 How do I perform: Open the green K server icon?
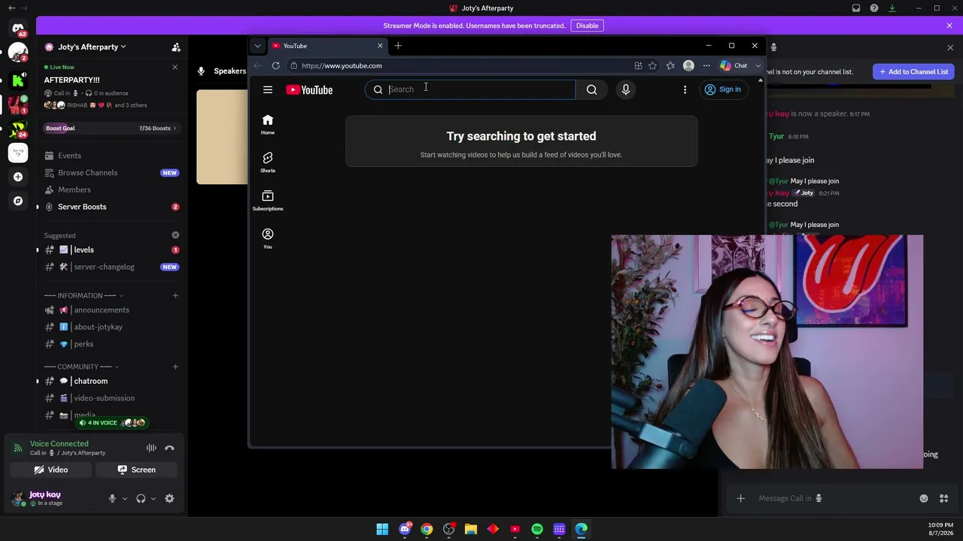[x=18, y=80]
